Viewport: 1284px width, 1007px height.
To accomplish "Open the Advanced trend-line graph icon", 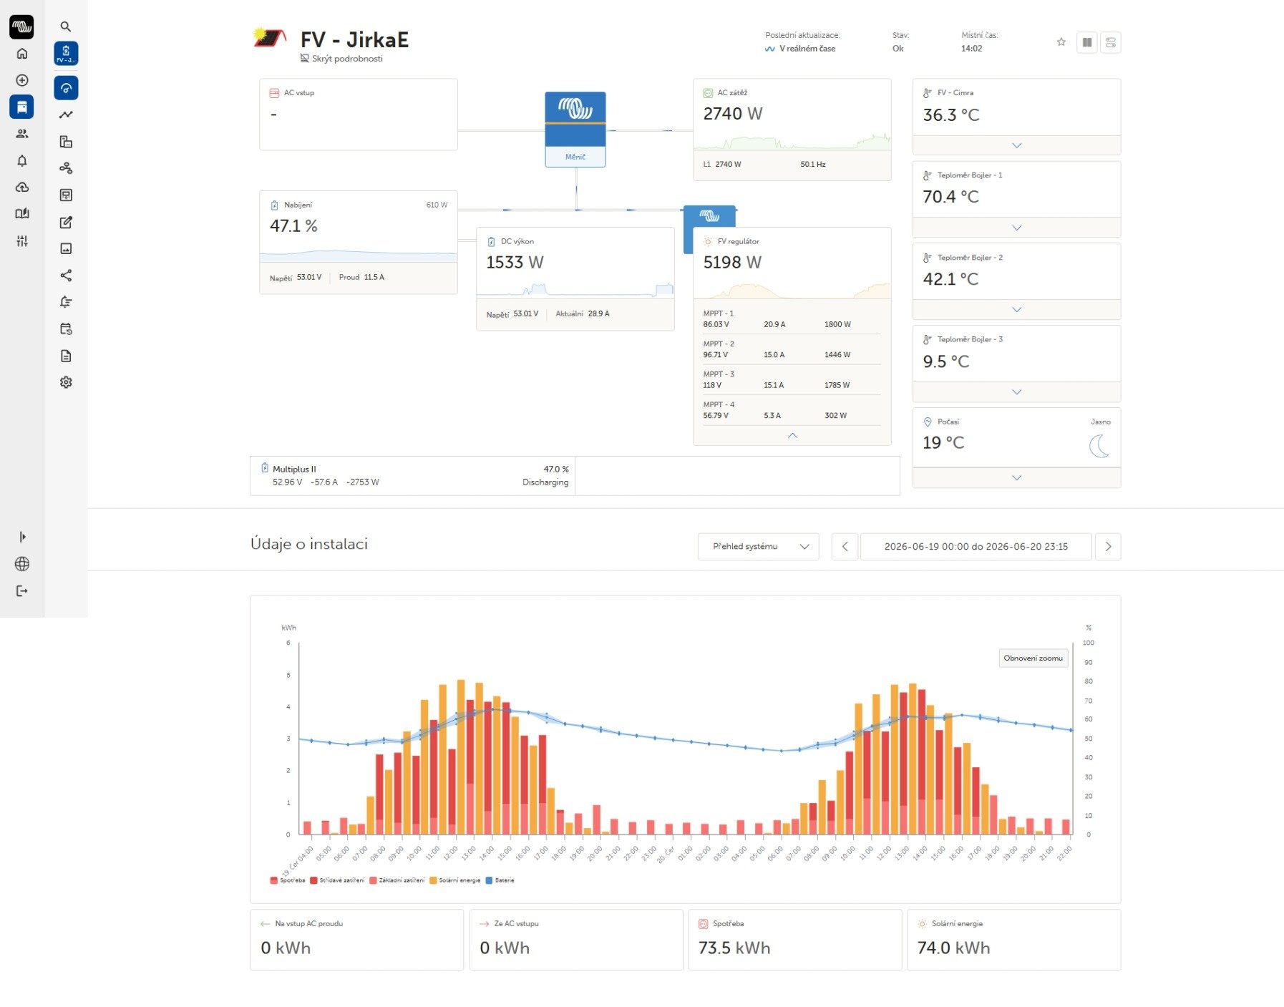I will pyautogui.click(x=66, y=115).
